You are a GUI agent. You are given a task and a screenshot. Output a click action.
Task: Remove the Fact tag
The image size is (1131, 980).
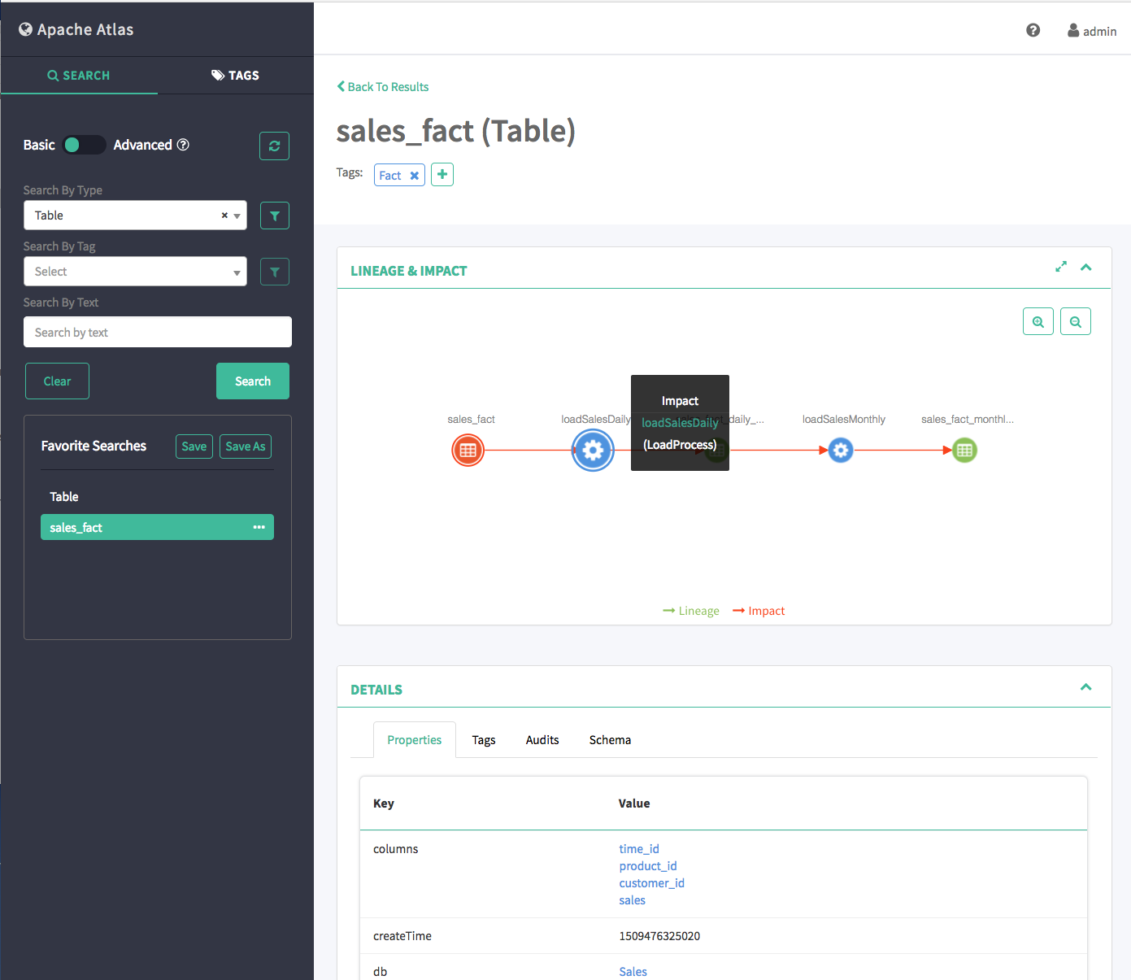[x=414, y=176]
